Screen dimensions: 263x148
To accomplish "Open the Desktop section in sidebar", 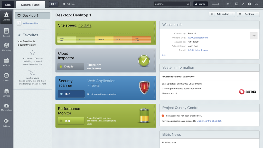I will point(6,17).
